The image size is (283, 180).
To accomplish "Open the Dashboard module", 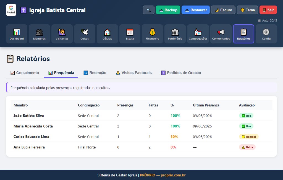I will [17, 34].
